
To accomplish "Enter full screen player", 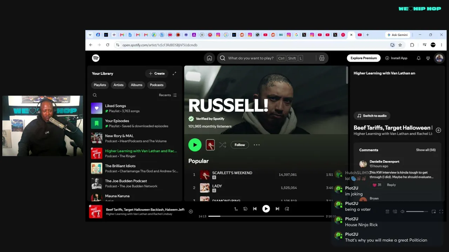I will pos(441,212).
